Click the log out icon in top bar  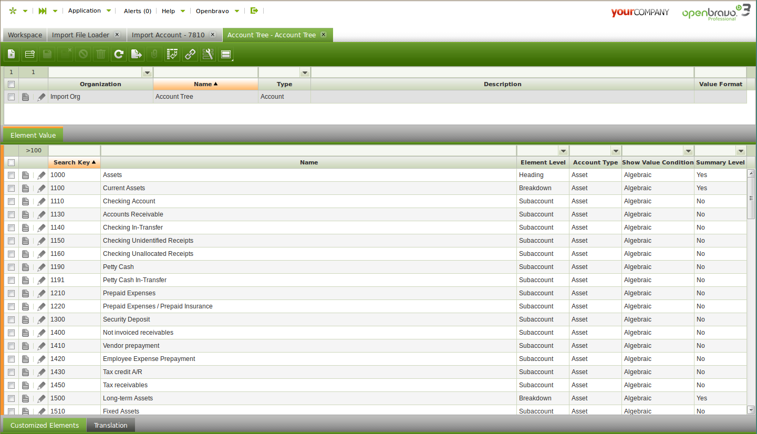coord(254,11)
